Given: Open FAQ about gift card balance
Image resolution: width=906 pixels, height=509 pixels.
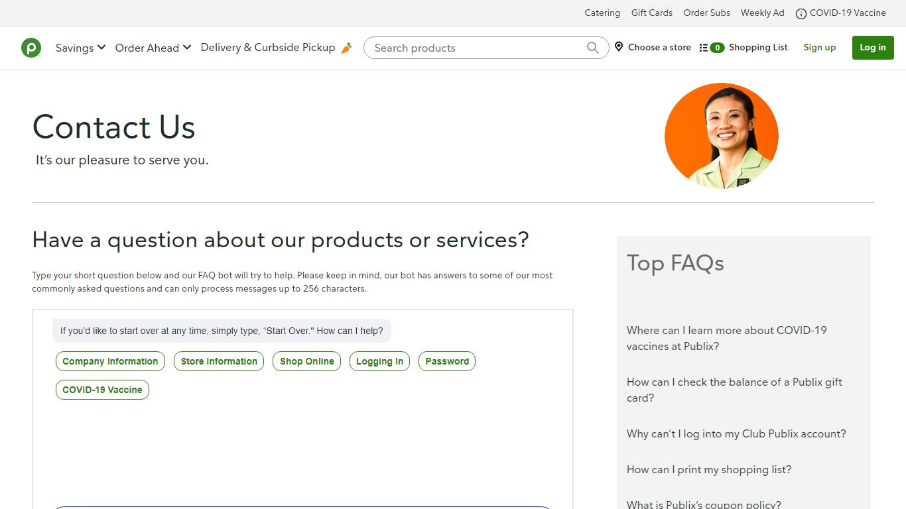Looking at the screenshot, I should tap(734, 390).
